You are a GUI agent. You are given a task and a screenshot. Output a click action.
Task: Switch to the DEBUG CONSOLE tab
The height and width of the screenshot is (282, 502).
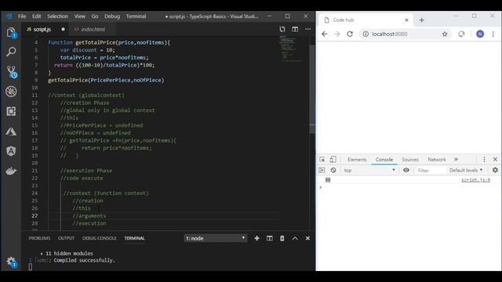100,238
